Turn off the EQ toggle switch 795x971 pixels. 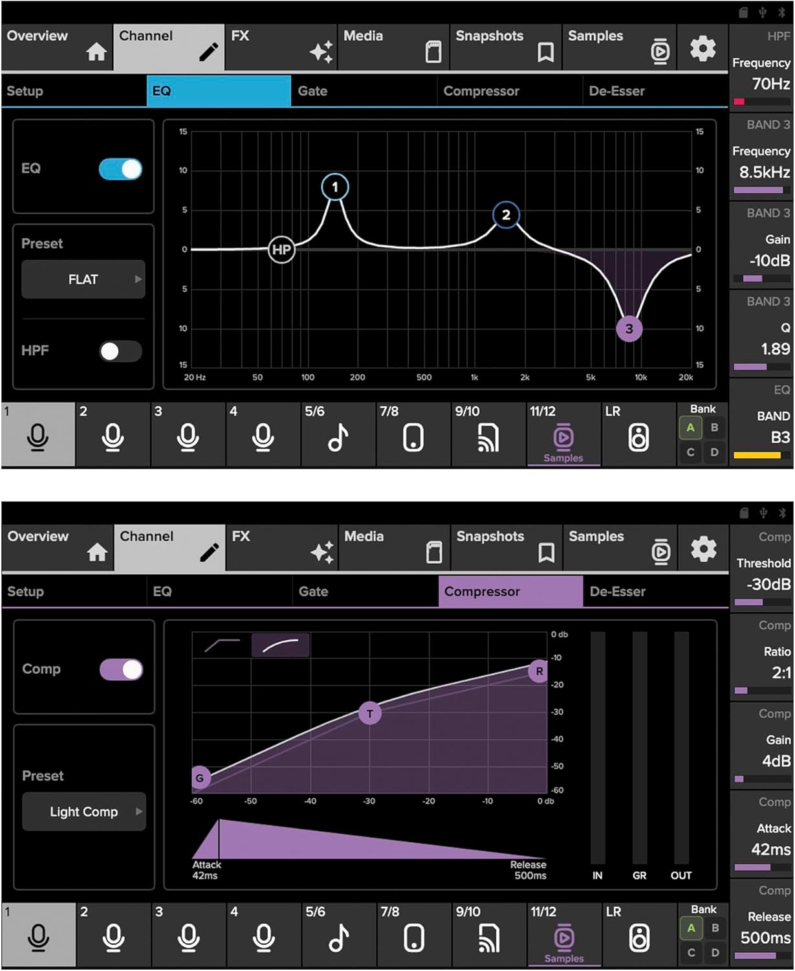[121, 170]
